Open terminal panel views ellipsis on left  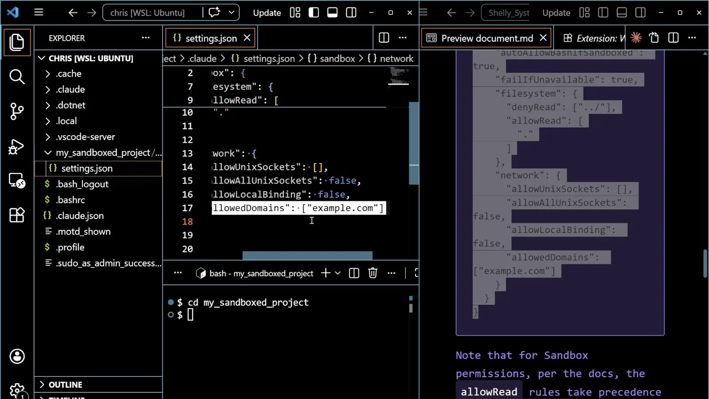[x=178, y=273]
